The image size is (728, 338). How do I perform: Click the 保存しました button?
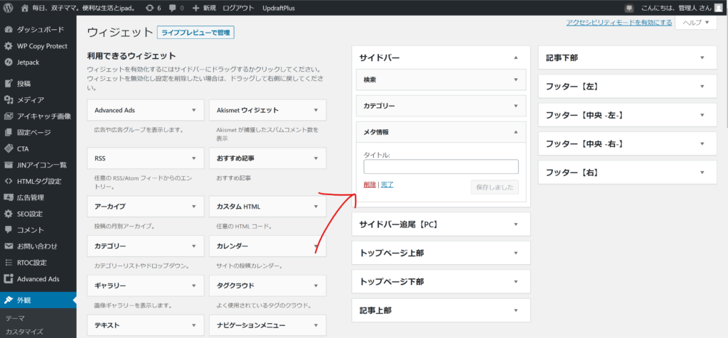(x=495, y=187)
